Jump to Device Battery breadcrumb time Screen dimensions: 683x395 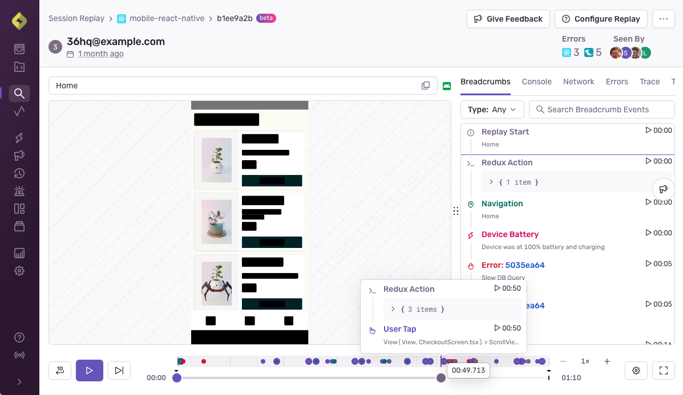[x=658, y=233]
